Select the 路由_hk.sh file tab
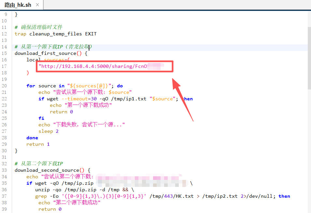Screen dimensions: 311x213 tap(18, 5)
